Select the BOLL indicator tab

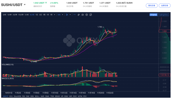37,96
